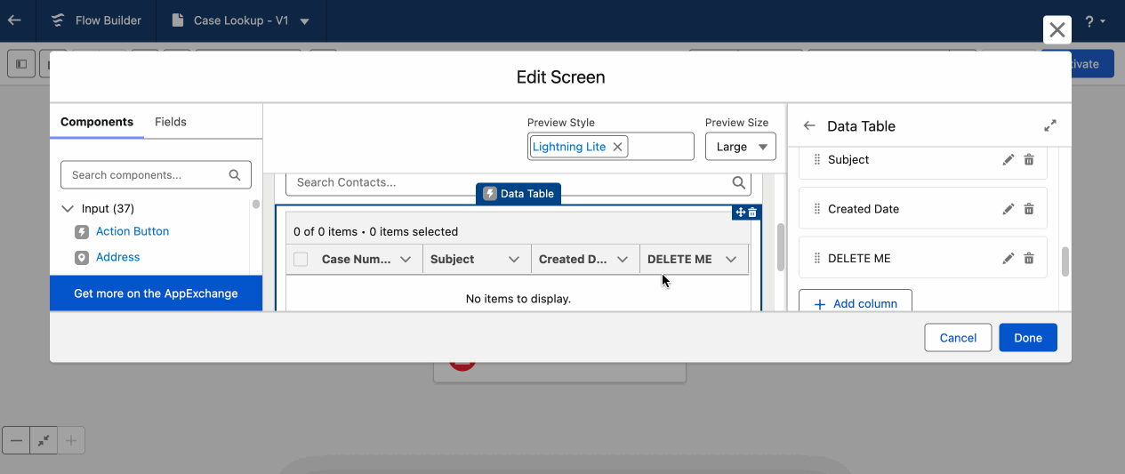Remove the Lightning Lite preview style
Image resolution: width=1125 pixels, height=474 pixels.
[x=618, y=147]
